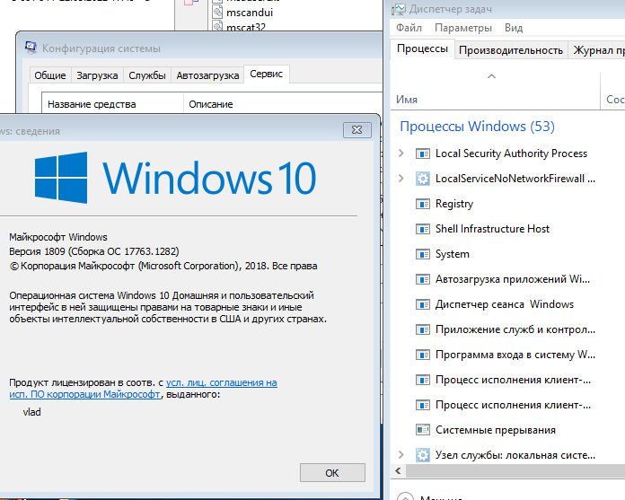Collapse Task Manager with Меньше arrow

[405, 496]
